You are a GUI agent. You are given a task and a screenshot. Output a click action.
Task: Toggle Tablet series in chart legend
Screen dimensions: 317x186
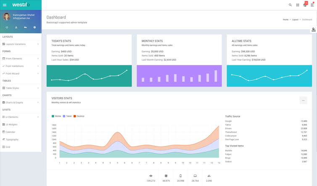pos(67,116)
